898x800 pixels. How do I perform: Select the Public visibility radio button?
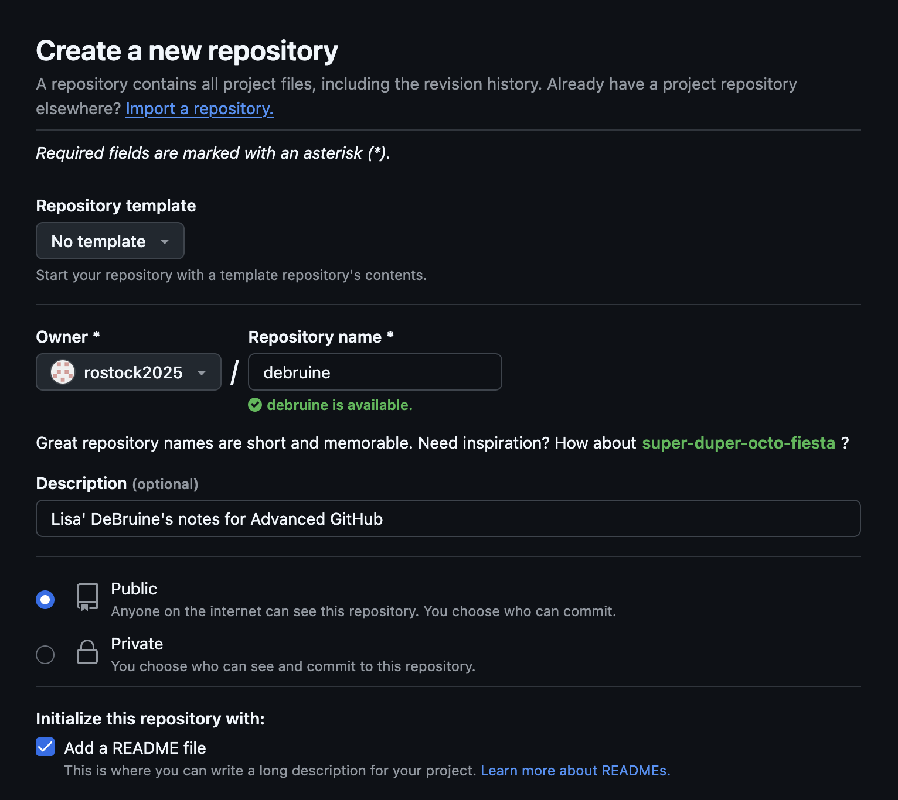click(45, 600)
